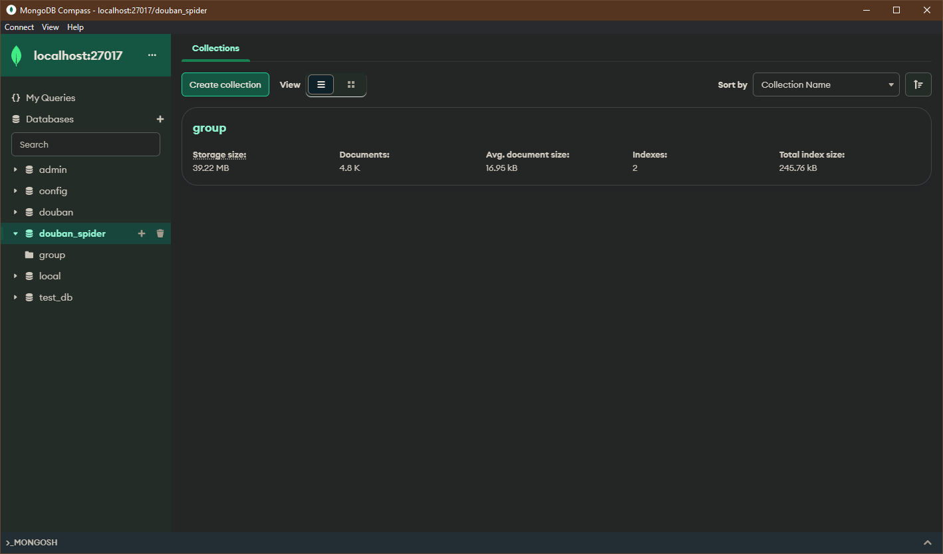This screenshot has height=554, width=943.
Task: Open the connection options ellipsis menu
Action: (152, 55)
